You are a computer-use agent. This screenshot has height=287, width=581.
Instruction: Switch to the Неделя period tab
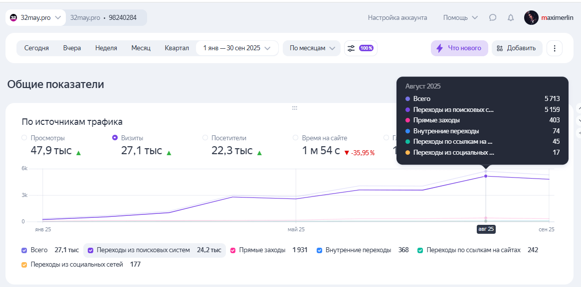[106, 48]
